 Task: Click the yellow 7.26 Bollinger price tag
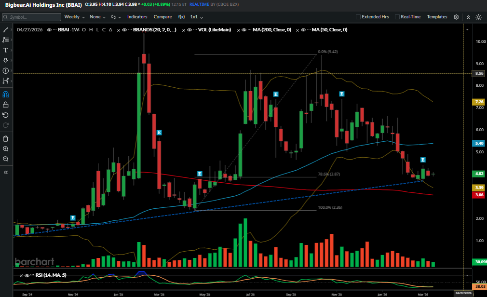[x=479, y=102]
